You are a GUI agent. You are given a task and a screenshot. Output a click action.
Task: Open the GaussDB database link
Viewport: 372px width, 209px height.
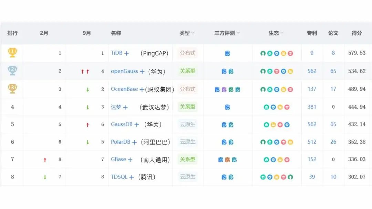pos(122,124)
